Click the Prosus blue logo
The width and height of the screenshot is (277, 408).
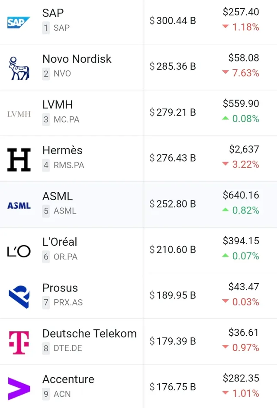click(19, 297)
